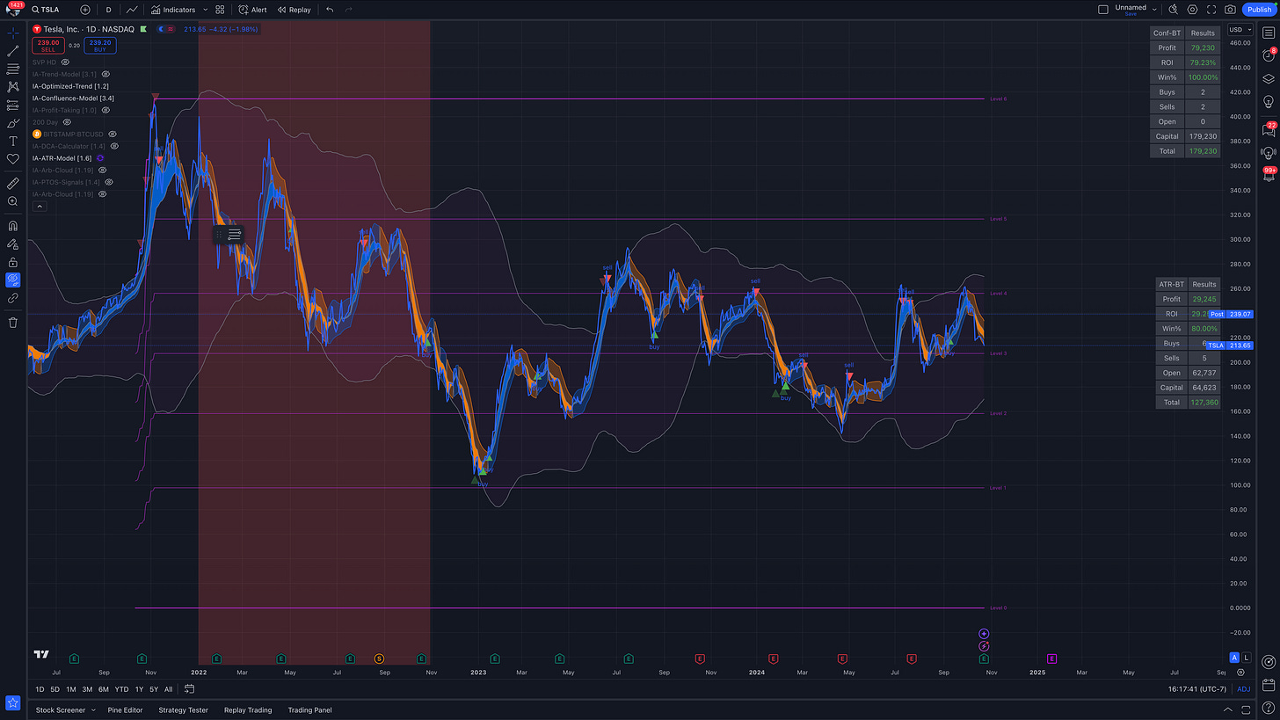Select the 6M date range
Screen dimensions: 1280x720
coord(104,689)
